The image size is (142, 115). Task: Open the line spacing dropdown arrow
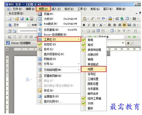tap(138, 25)
